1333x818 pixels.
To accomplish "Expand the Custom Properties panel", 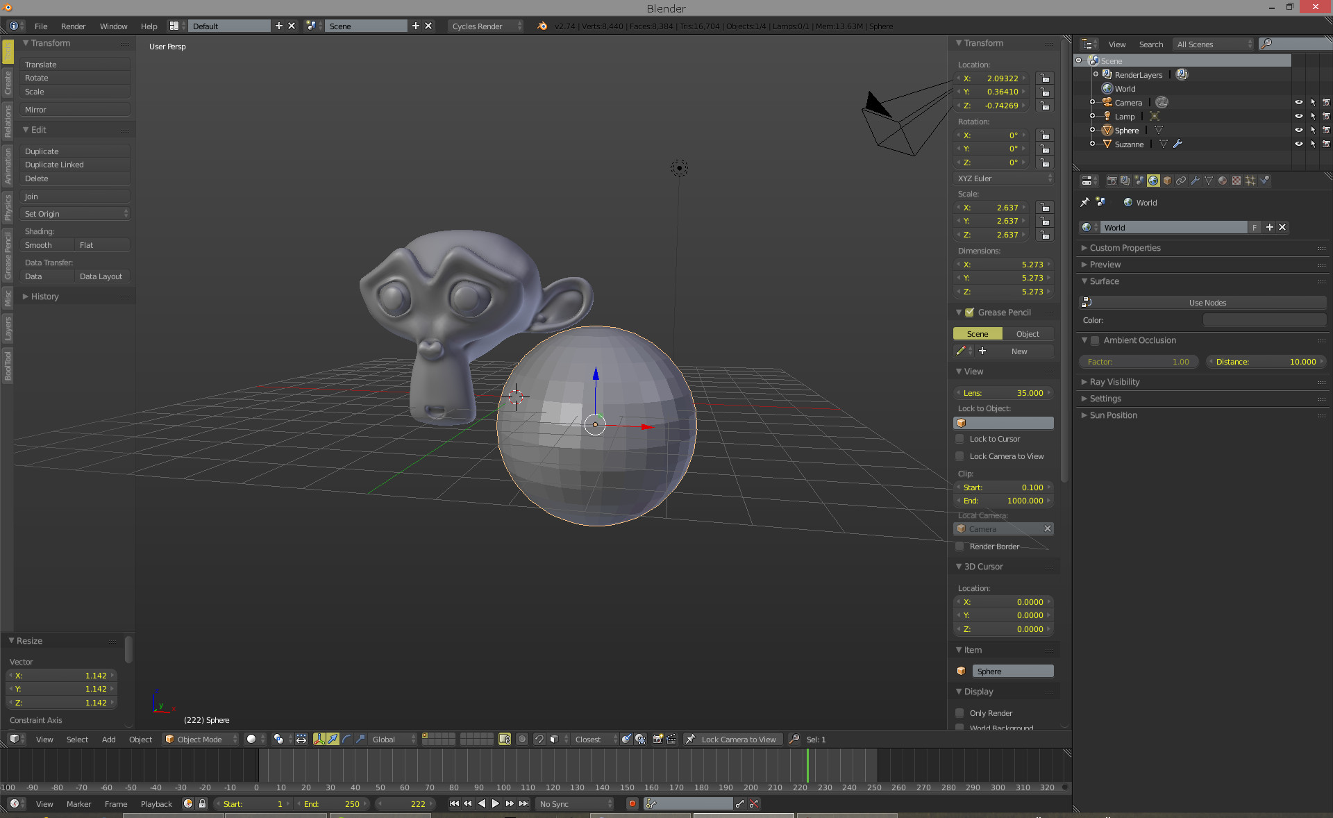I will point(1125,248).
